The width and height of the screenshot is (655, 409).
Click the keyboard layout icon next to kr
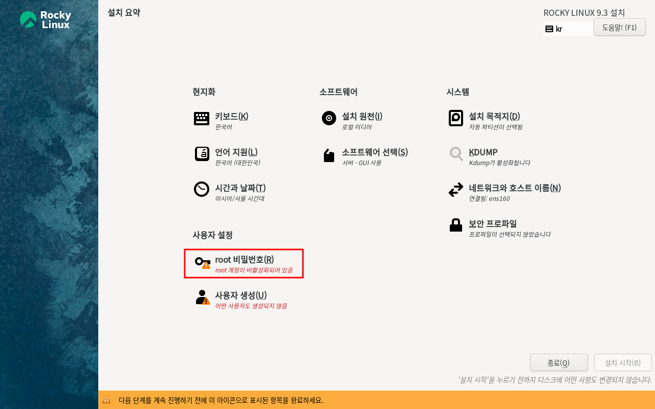(x=549, y=29)
